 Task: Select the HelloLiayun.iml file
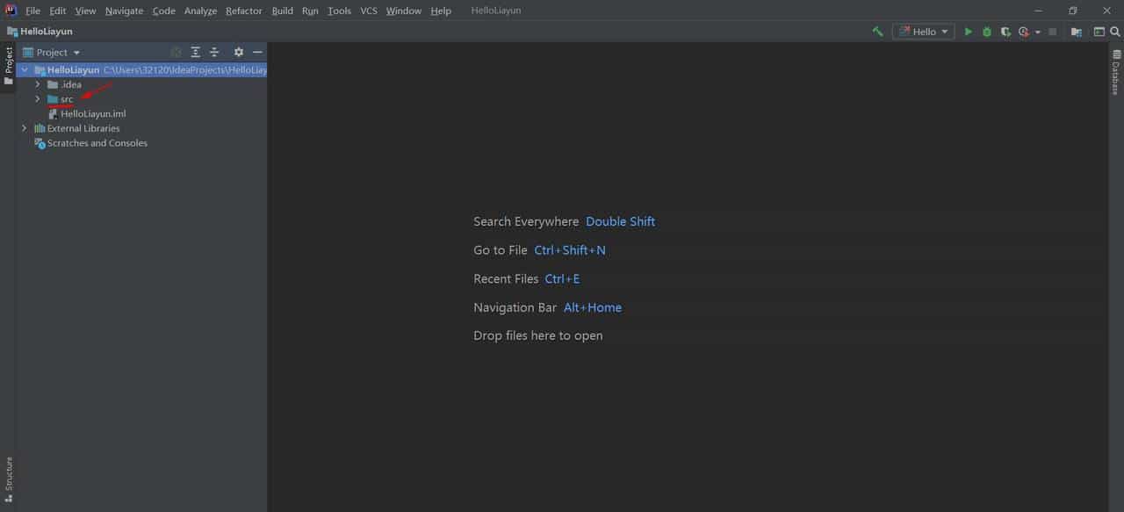click(x=93, y=113)
